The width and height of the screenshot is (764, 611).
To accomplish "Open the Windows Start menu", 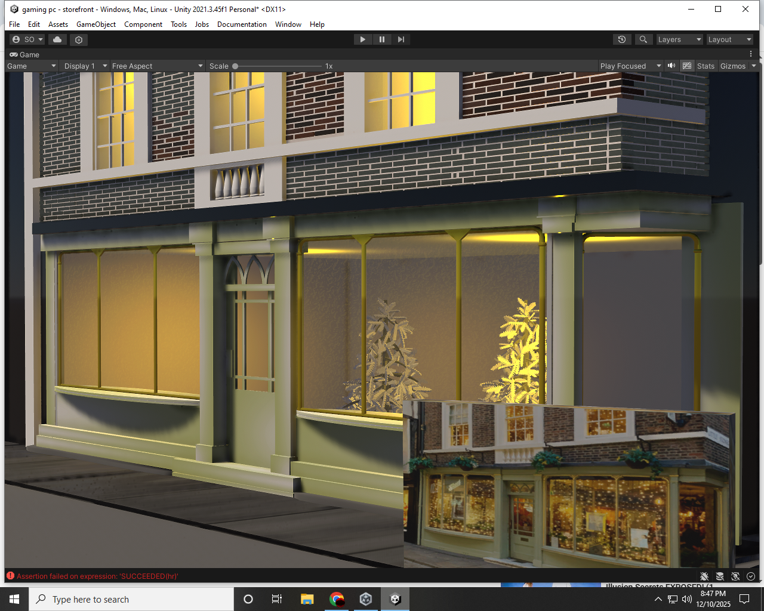I will [x=14, y=599].
